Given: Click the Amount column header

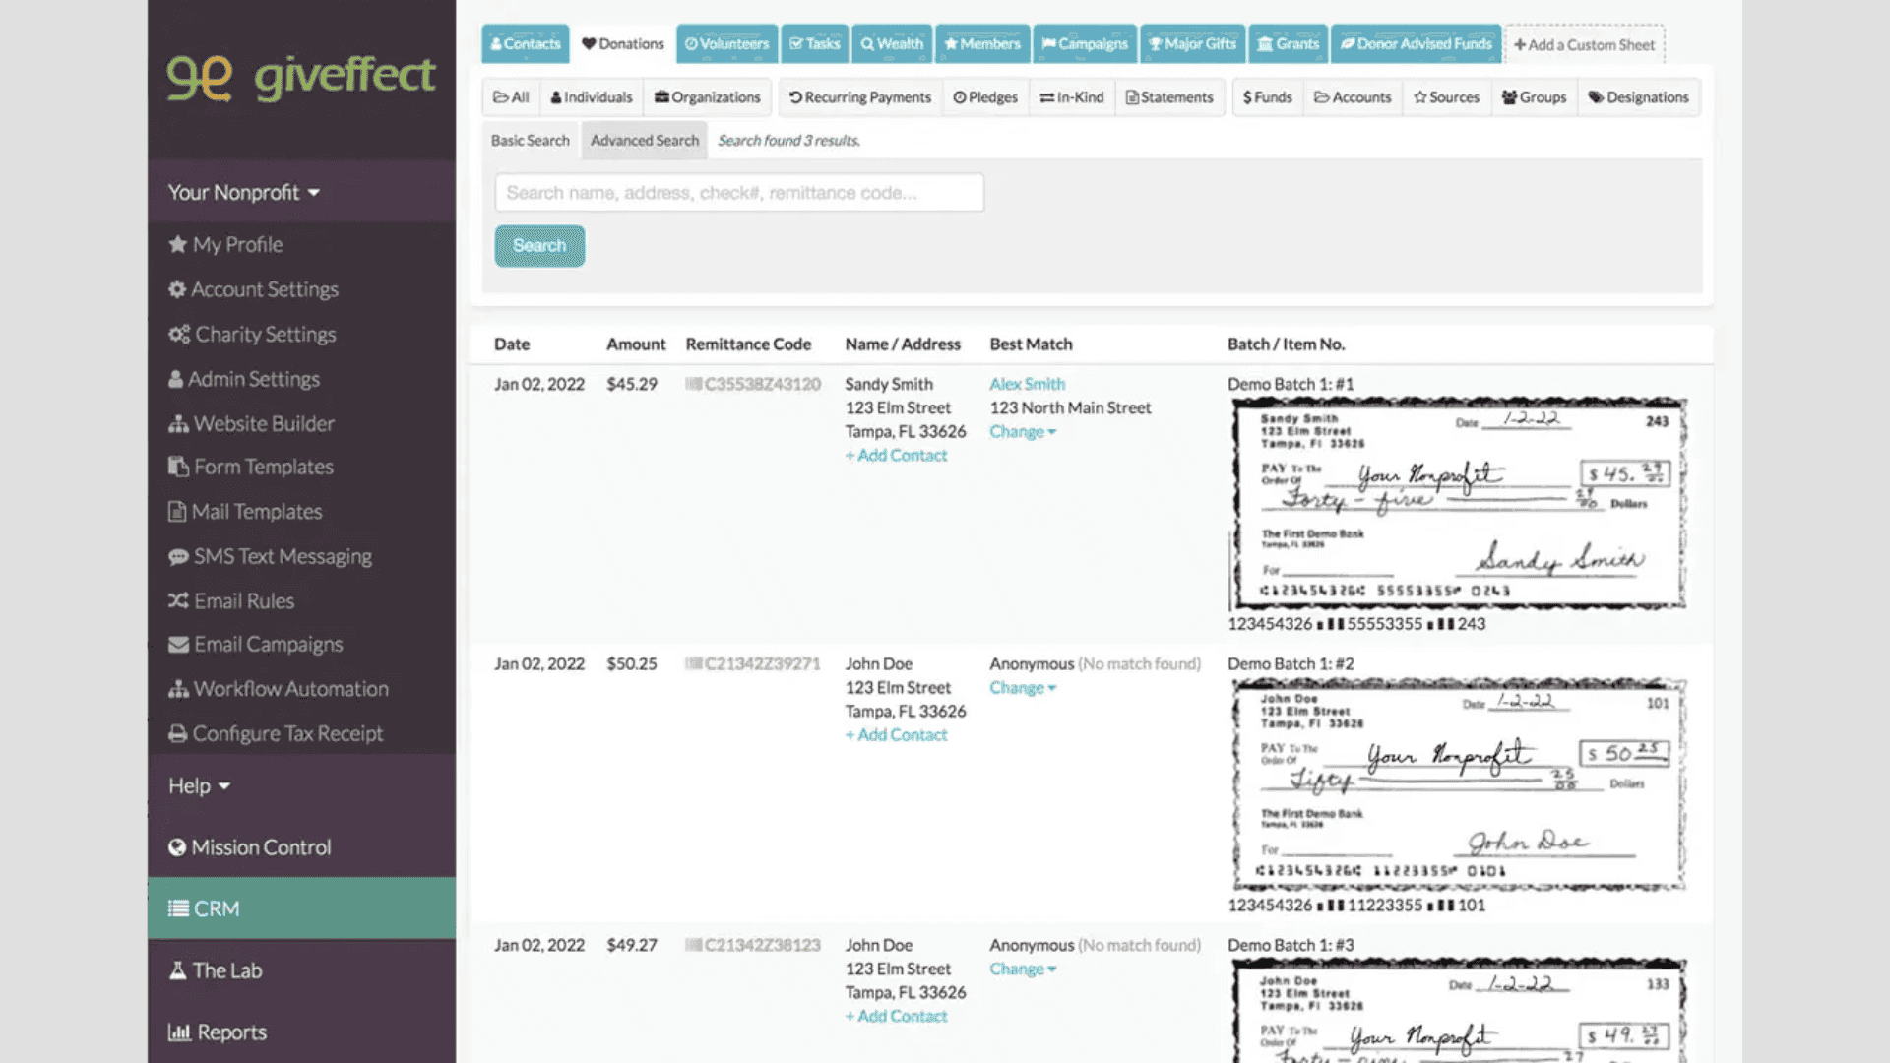Looking at the screenshot, I should pyautogui.click(x=636, y=344).
